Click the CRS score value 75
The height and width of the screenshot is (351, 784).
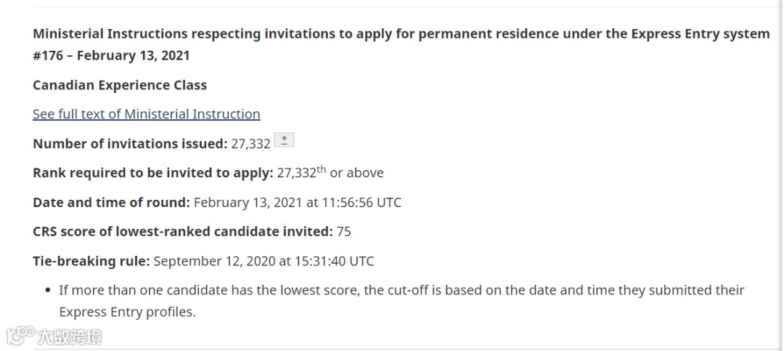[x=343, y=231]
